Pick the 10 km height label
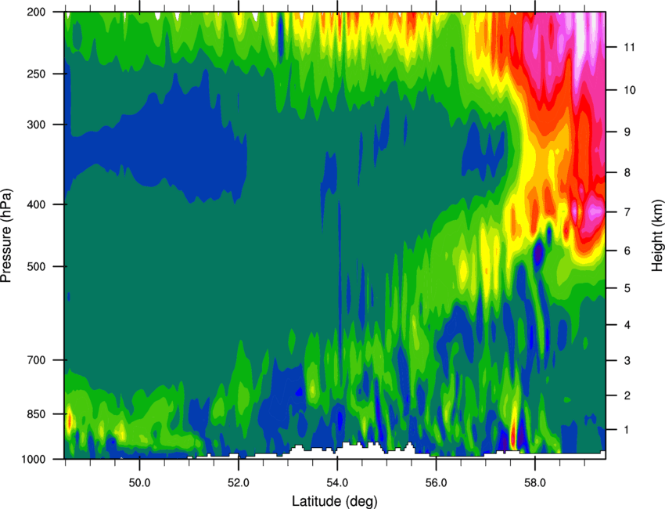 click(630, 90)
